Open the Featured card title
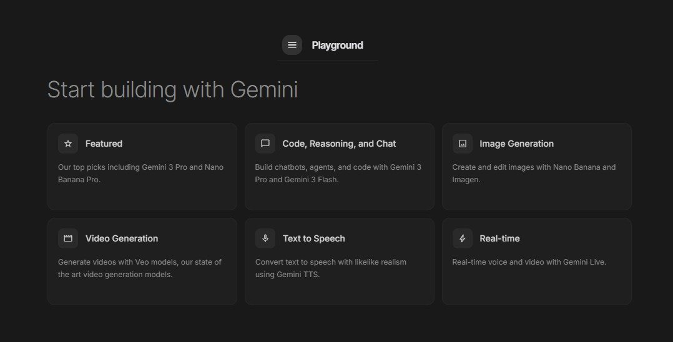Image resolution: width=673 pixels, height=342 pixels. pos(104,144)
